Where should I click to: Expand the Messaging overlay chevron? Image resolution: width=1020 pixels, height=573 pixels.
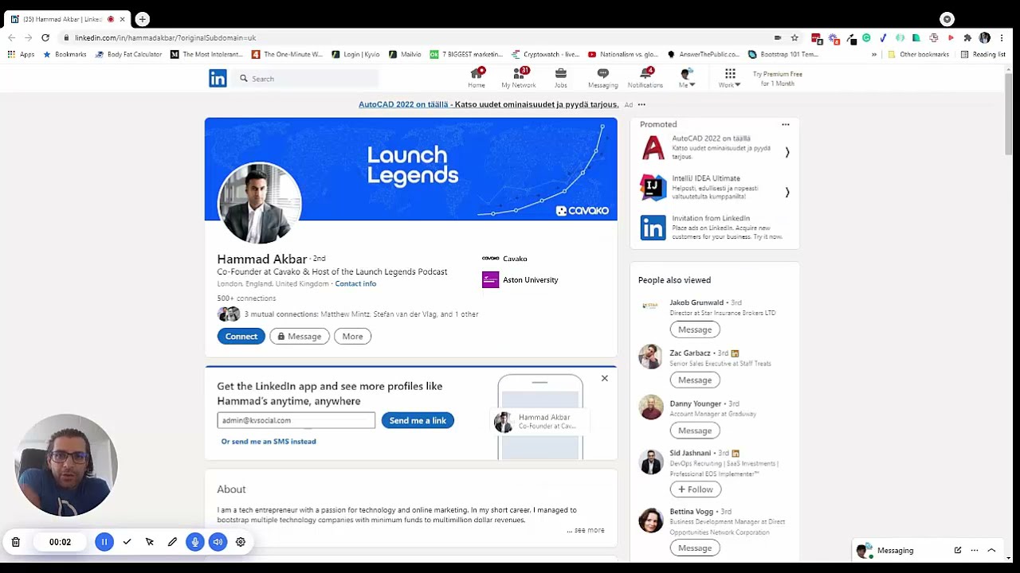tap(991, 550)
